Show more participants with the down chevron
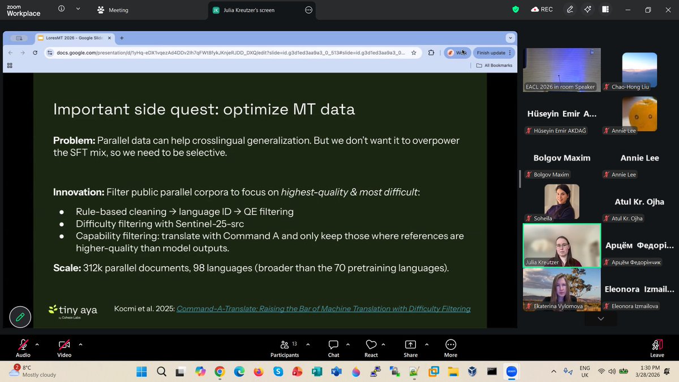This screenshot has width=679, height=382. [601, 319]
